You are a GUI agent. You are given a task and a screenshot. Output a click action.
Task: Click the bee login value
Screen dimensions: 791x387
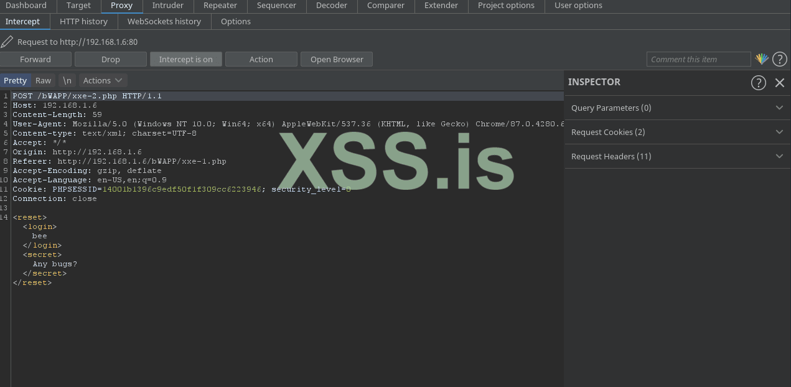(x=40, y=236)
